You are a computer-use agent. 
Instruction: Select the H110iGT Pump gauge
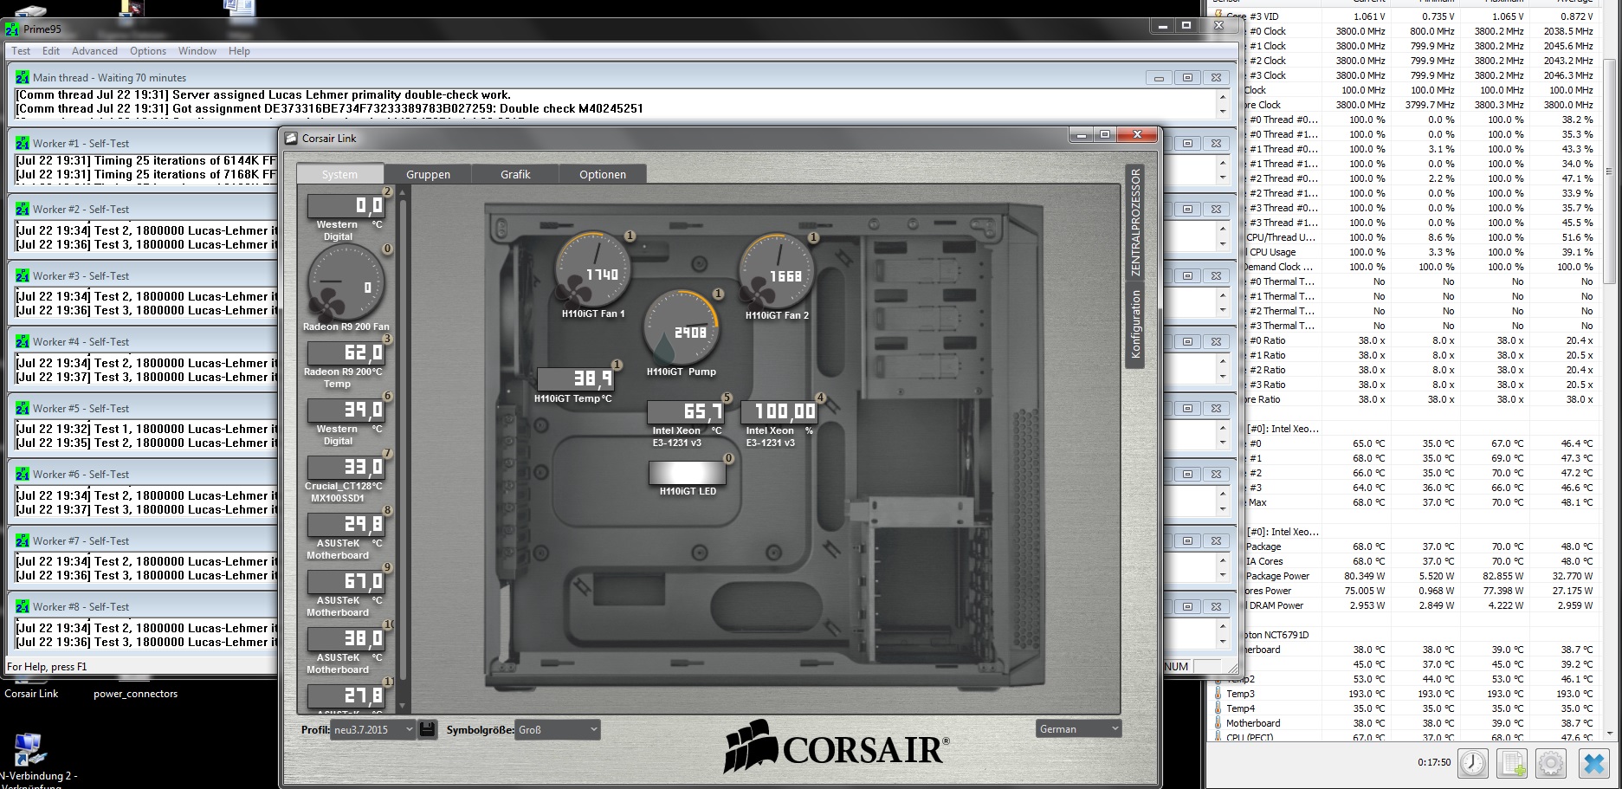683,327
